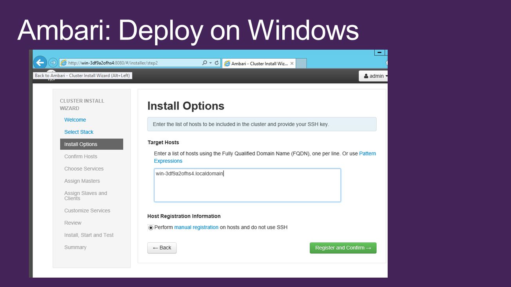Close the Ambari Cluster Install Wizard tab

[x=292, y=64]
